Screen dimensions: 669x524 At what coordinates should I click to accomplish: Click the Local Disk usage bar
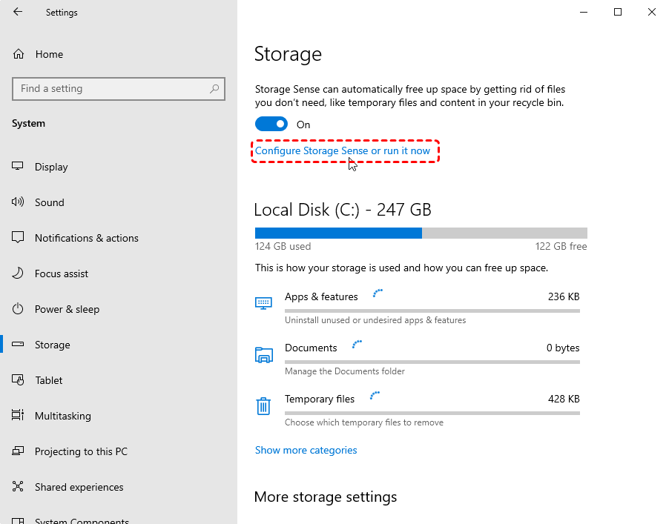(x=421, y=233)
